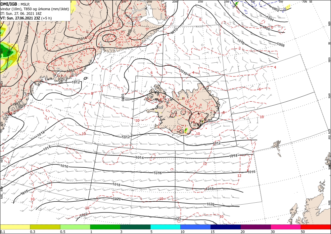The image size is (331, 234).
Task: Pick the green 1–3 mm legend swatch
Action: [105, 227]
